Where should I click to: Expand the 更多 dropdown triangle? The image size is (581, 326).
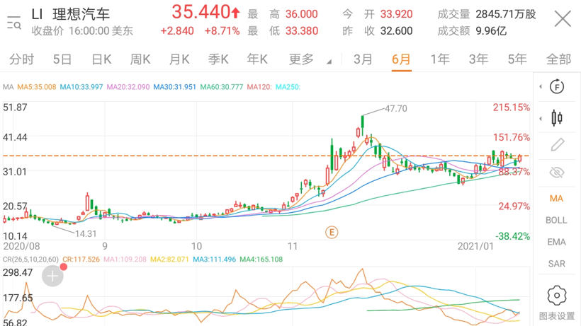tap(329, 62)
